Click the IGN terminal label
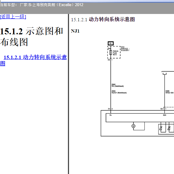The image size is (174, 174). click(165, 115)
